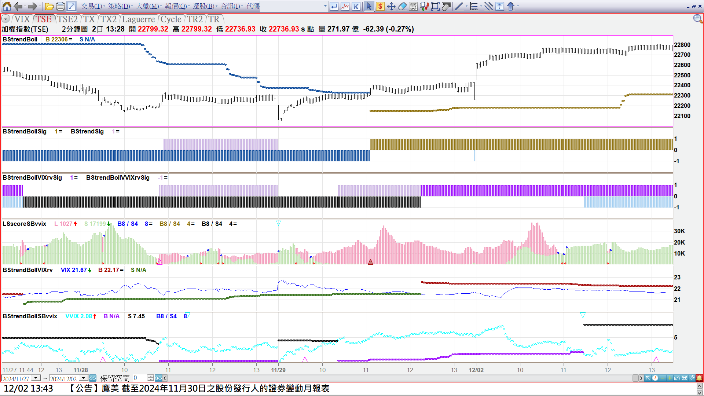Click the dollar sign icon
This screenshot has height=396, width=704.
click(380, 6)
